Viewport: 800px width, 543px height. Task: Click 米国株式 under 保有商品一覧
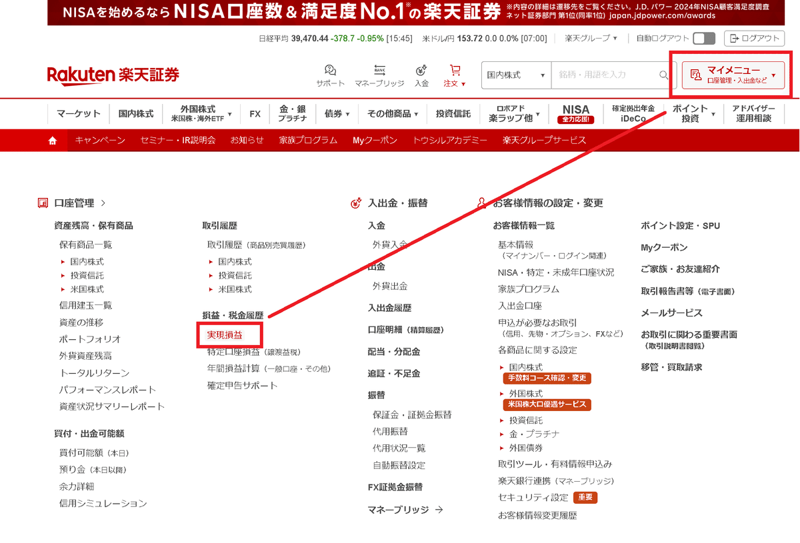pos(87,289)
